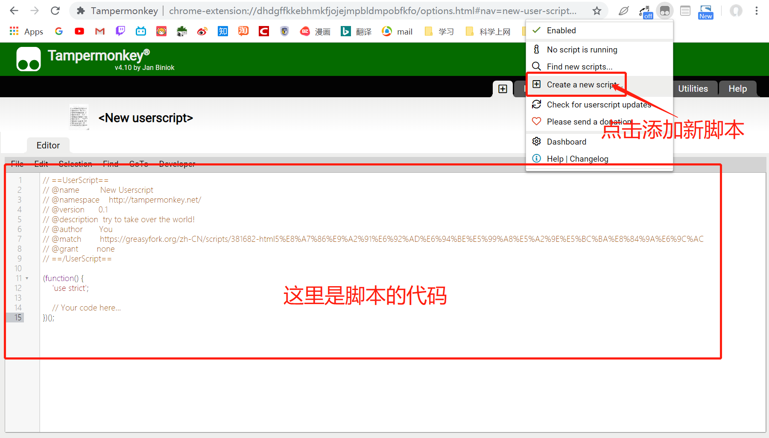The image size is (769, 438).
Task: Click the @match URL on line 7
Action: [x=401, y=239]
